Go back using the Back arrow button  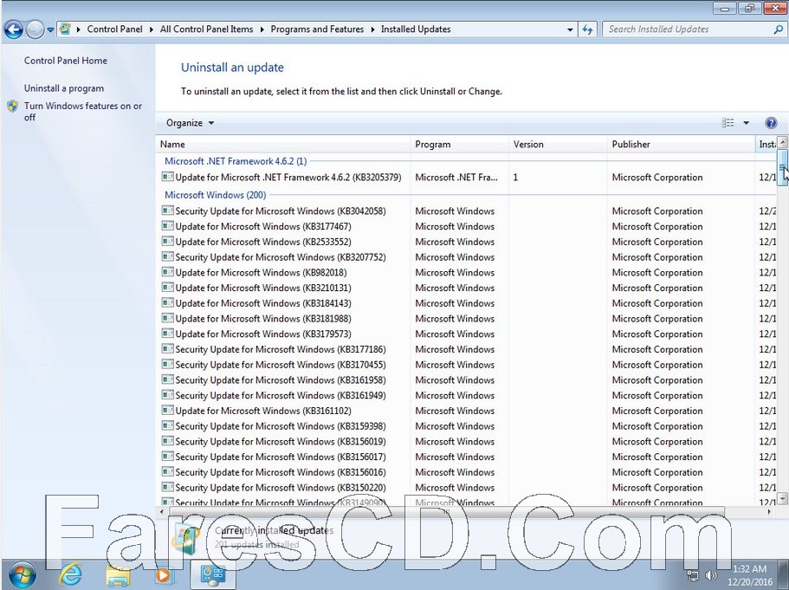(13, 29)
